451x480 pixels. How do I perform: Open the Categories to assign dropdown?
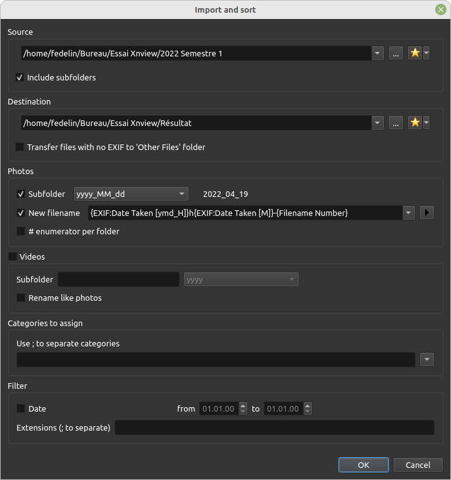click(x=427, y=360)
